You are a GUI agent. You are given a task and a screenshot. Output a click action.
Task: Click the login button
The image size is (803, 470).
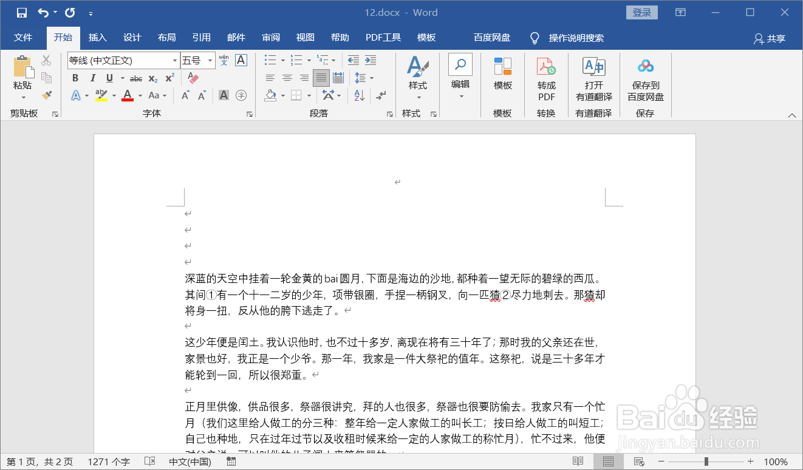[642, 13]
